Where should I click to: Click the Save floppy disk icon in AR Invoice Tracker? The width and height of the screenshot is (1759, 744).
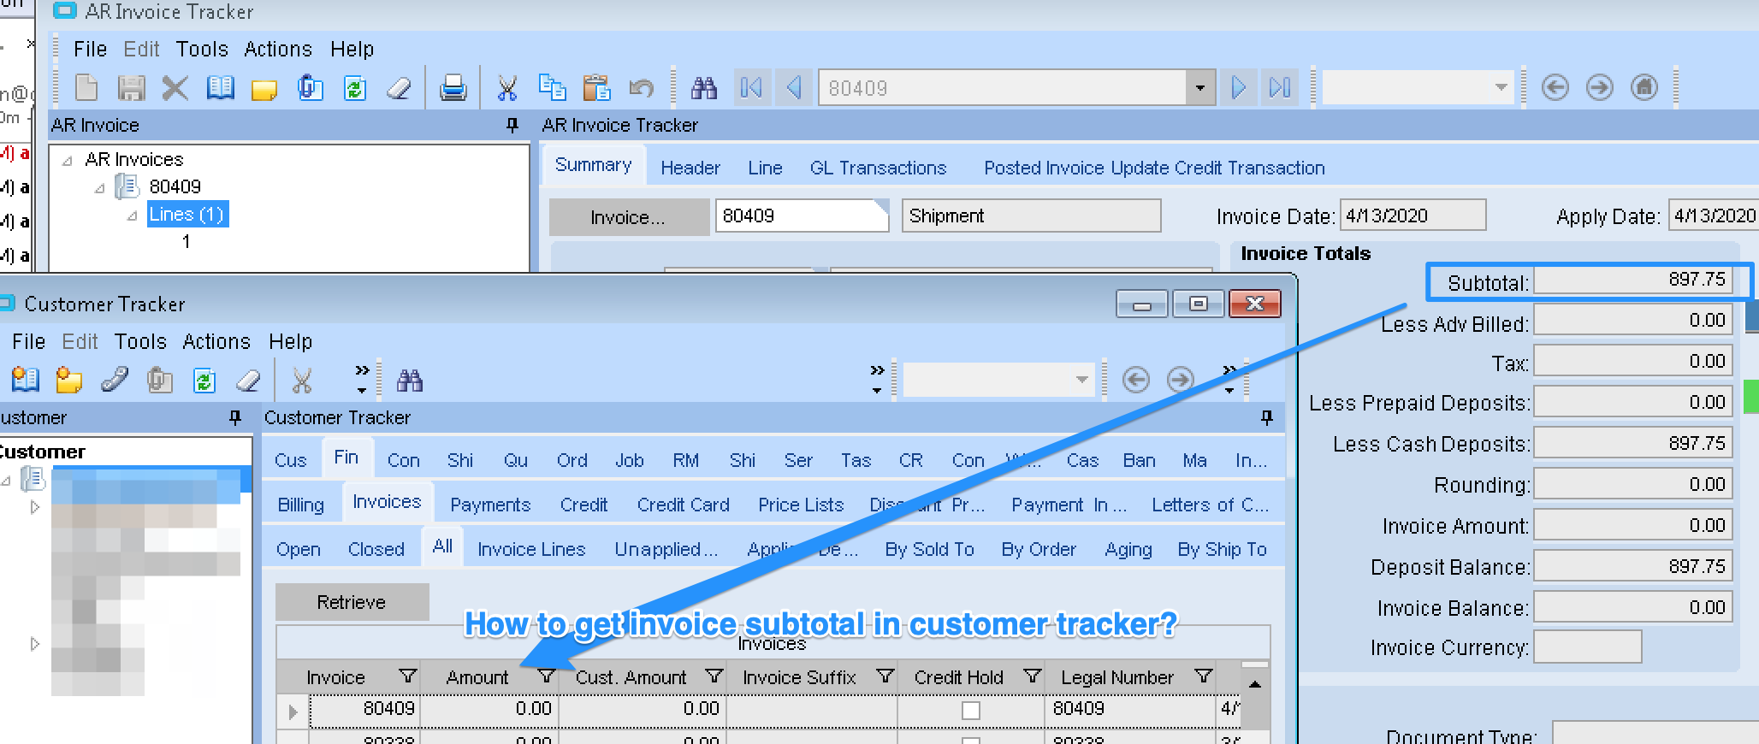(x=131, y=87)
